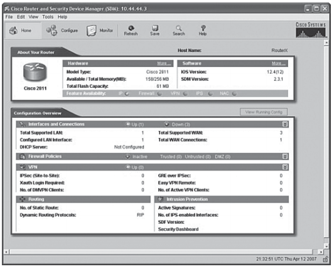Click the SDM Version 2.3.1 value
334x269 pixels.
[x=278, y=79]
